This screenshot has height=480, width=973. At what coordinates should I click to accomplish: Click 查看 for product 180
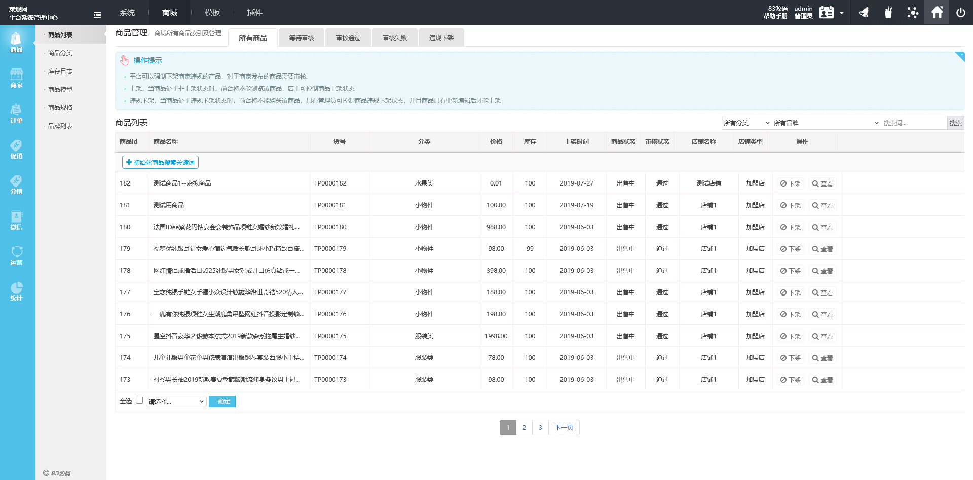point(822,227)
